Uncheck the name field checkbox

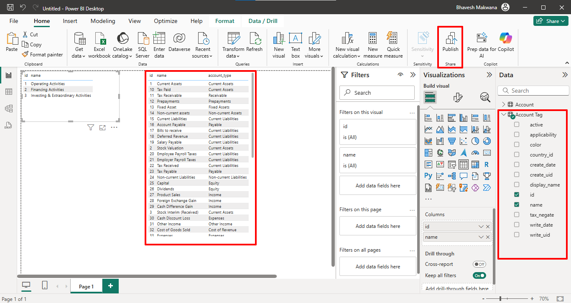coord(517,205)
